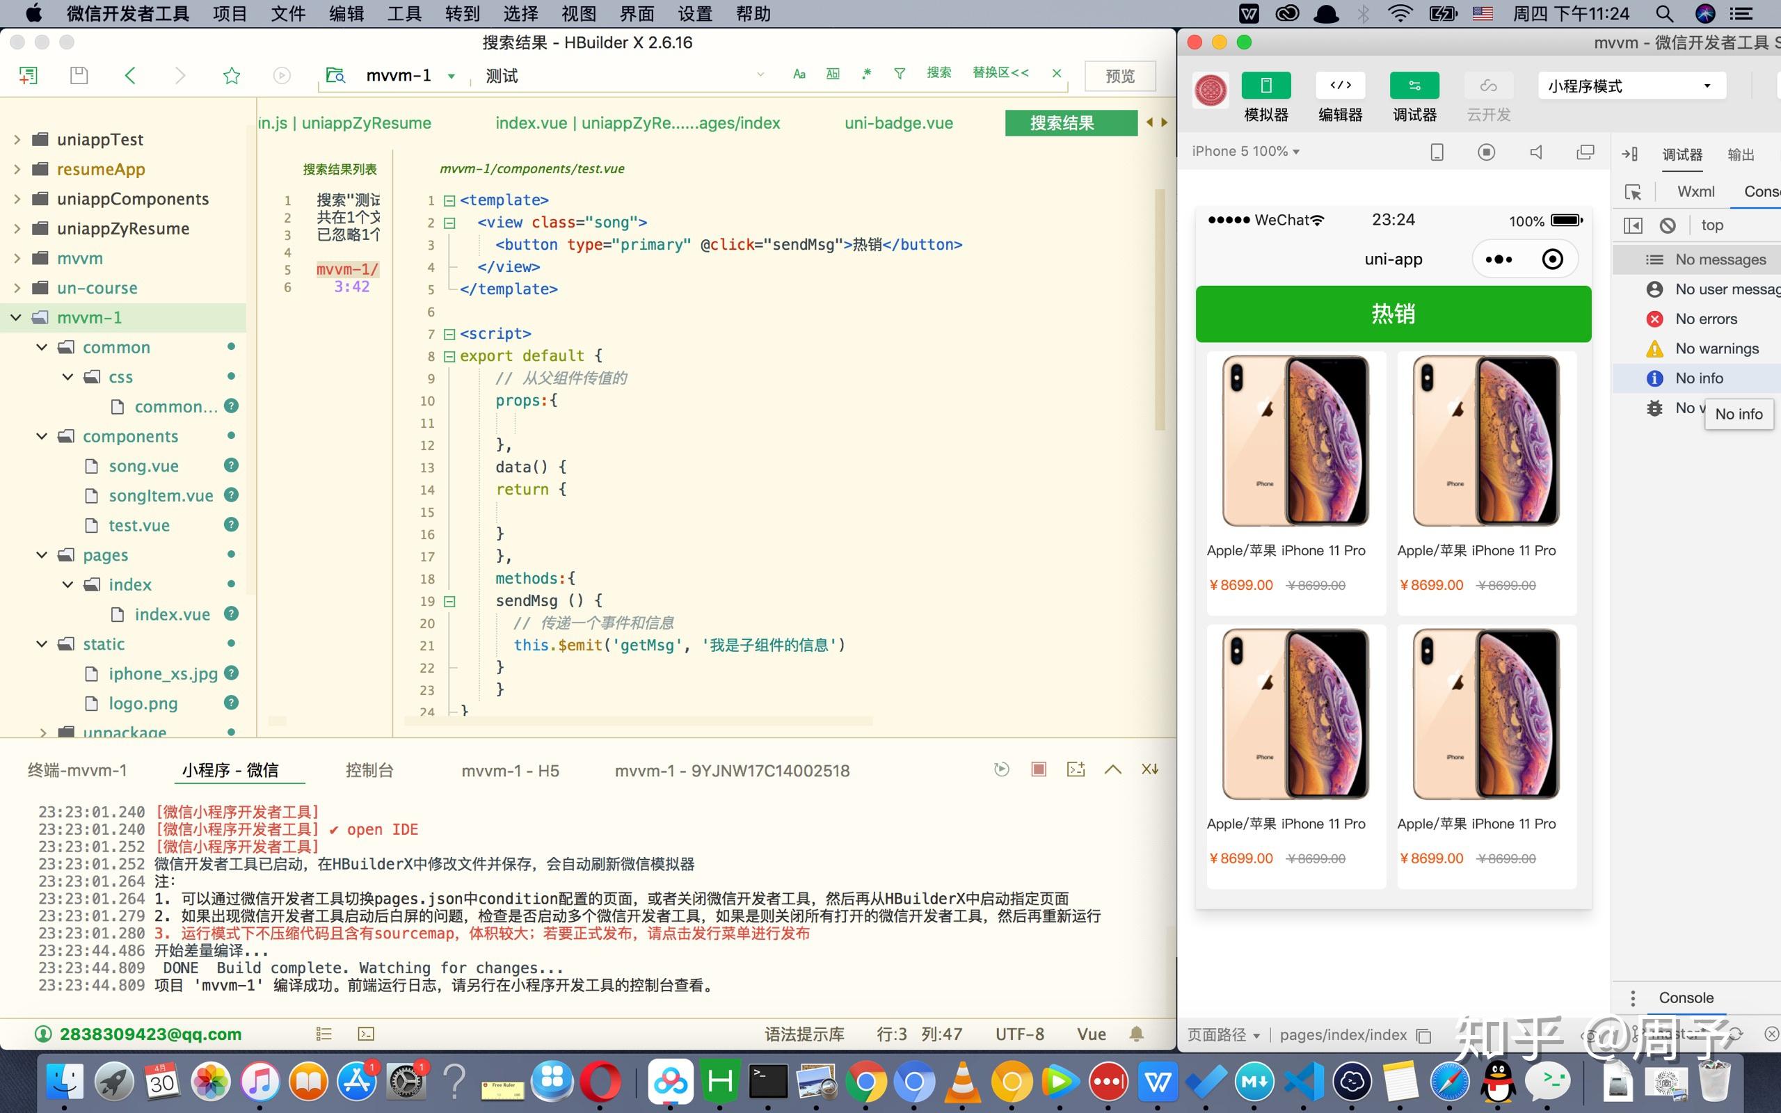This screenshot has height=1113, width=1781.
Task: Select the No errors filter
Action: pyautogui.click(x=1704, y=319)
